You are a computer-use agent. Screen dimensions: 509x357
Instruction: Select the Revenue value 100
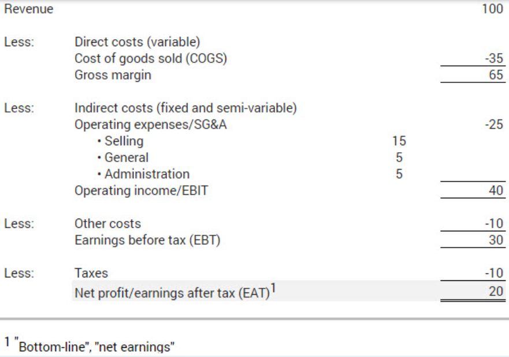pos(492,9)
